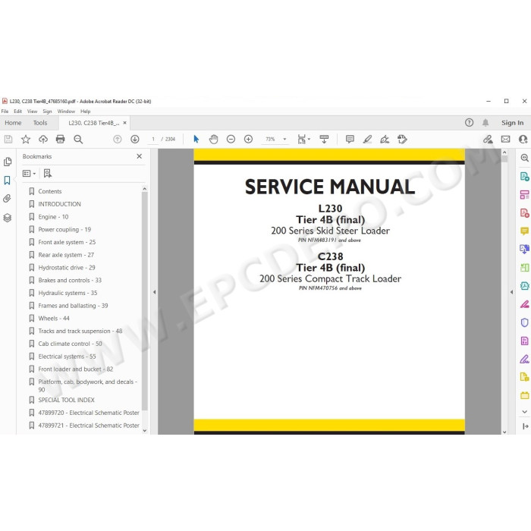Image resolution: width=531 pixels, height=531 pixels.
Task: Open the search magnifier in right pane
Action: click(x=525, y=158)
